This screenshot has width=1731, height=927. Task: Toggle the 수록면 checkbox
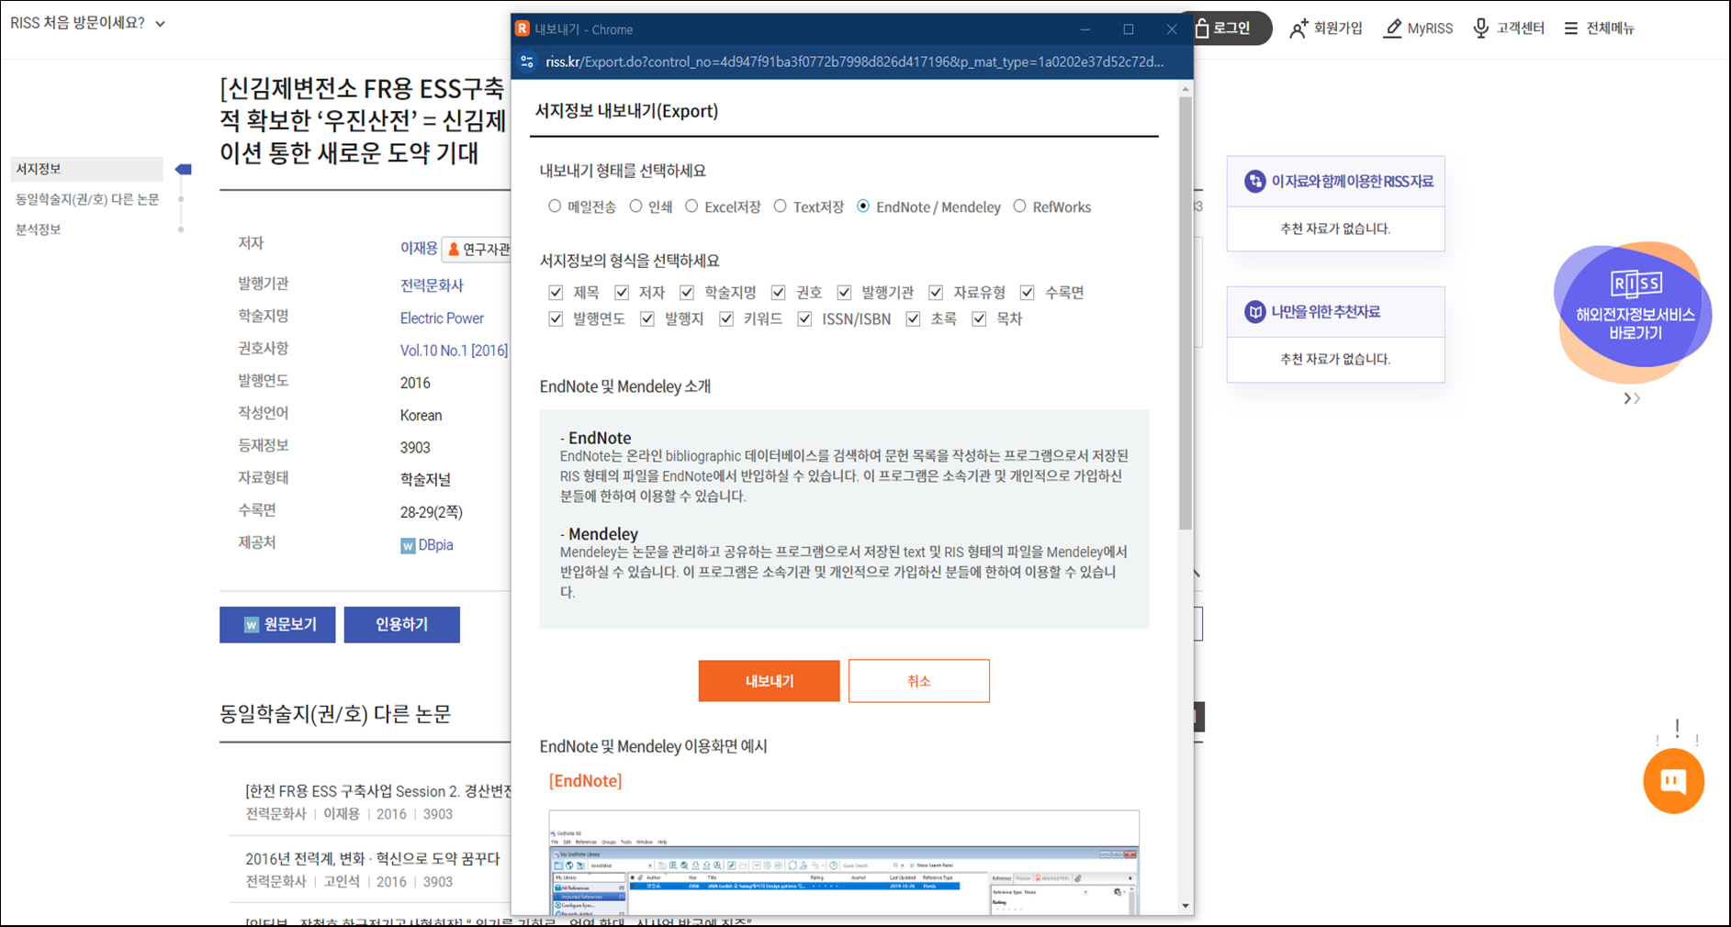click(1028, 292)
